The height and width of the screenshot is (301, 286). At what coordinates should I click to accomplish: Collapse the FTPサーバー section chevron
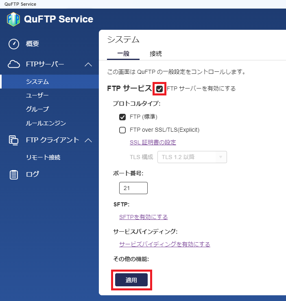click(88, 64)
